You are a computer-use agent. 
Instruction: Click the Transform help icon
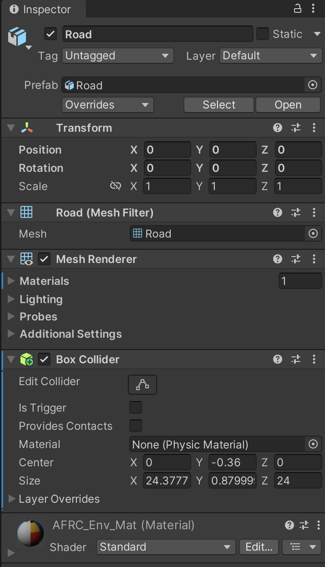pyautogui.click(x=278, y=128)
